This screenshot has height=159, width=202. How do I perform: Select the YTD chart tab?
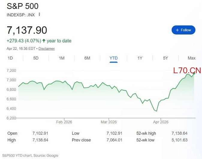point(114,58)
